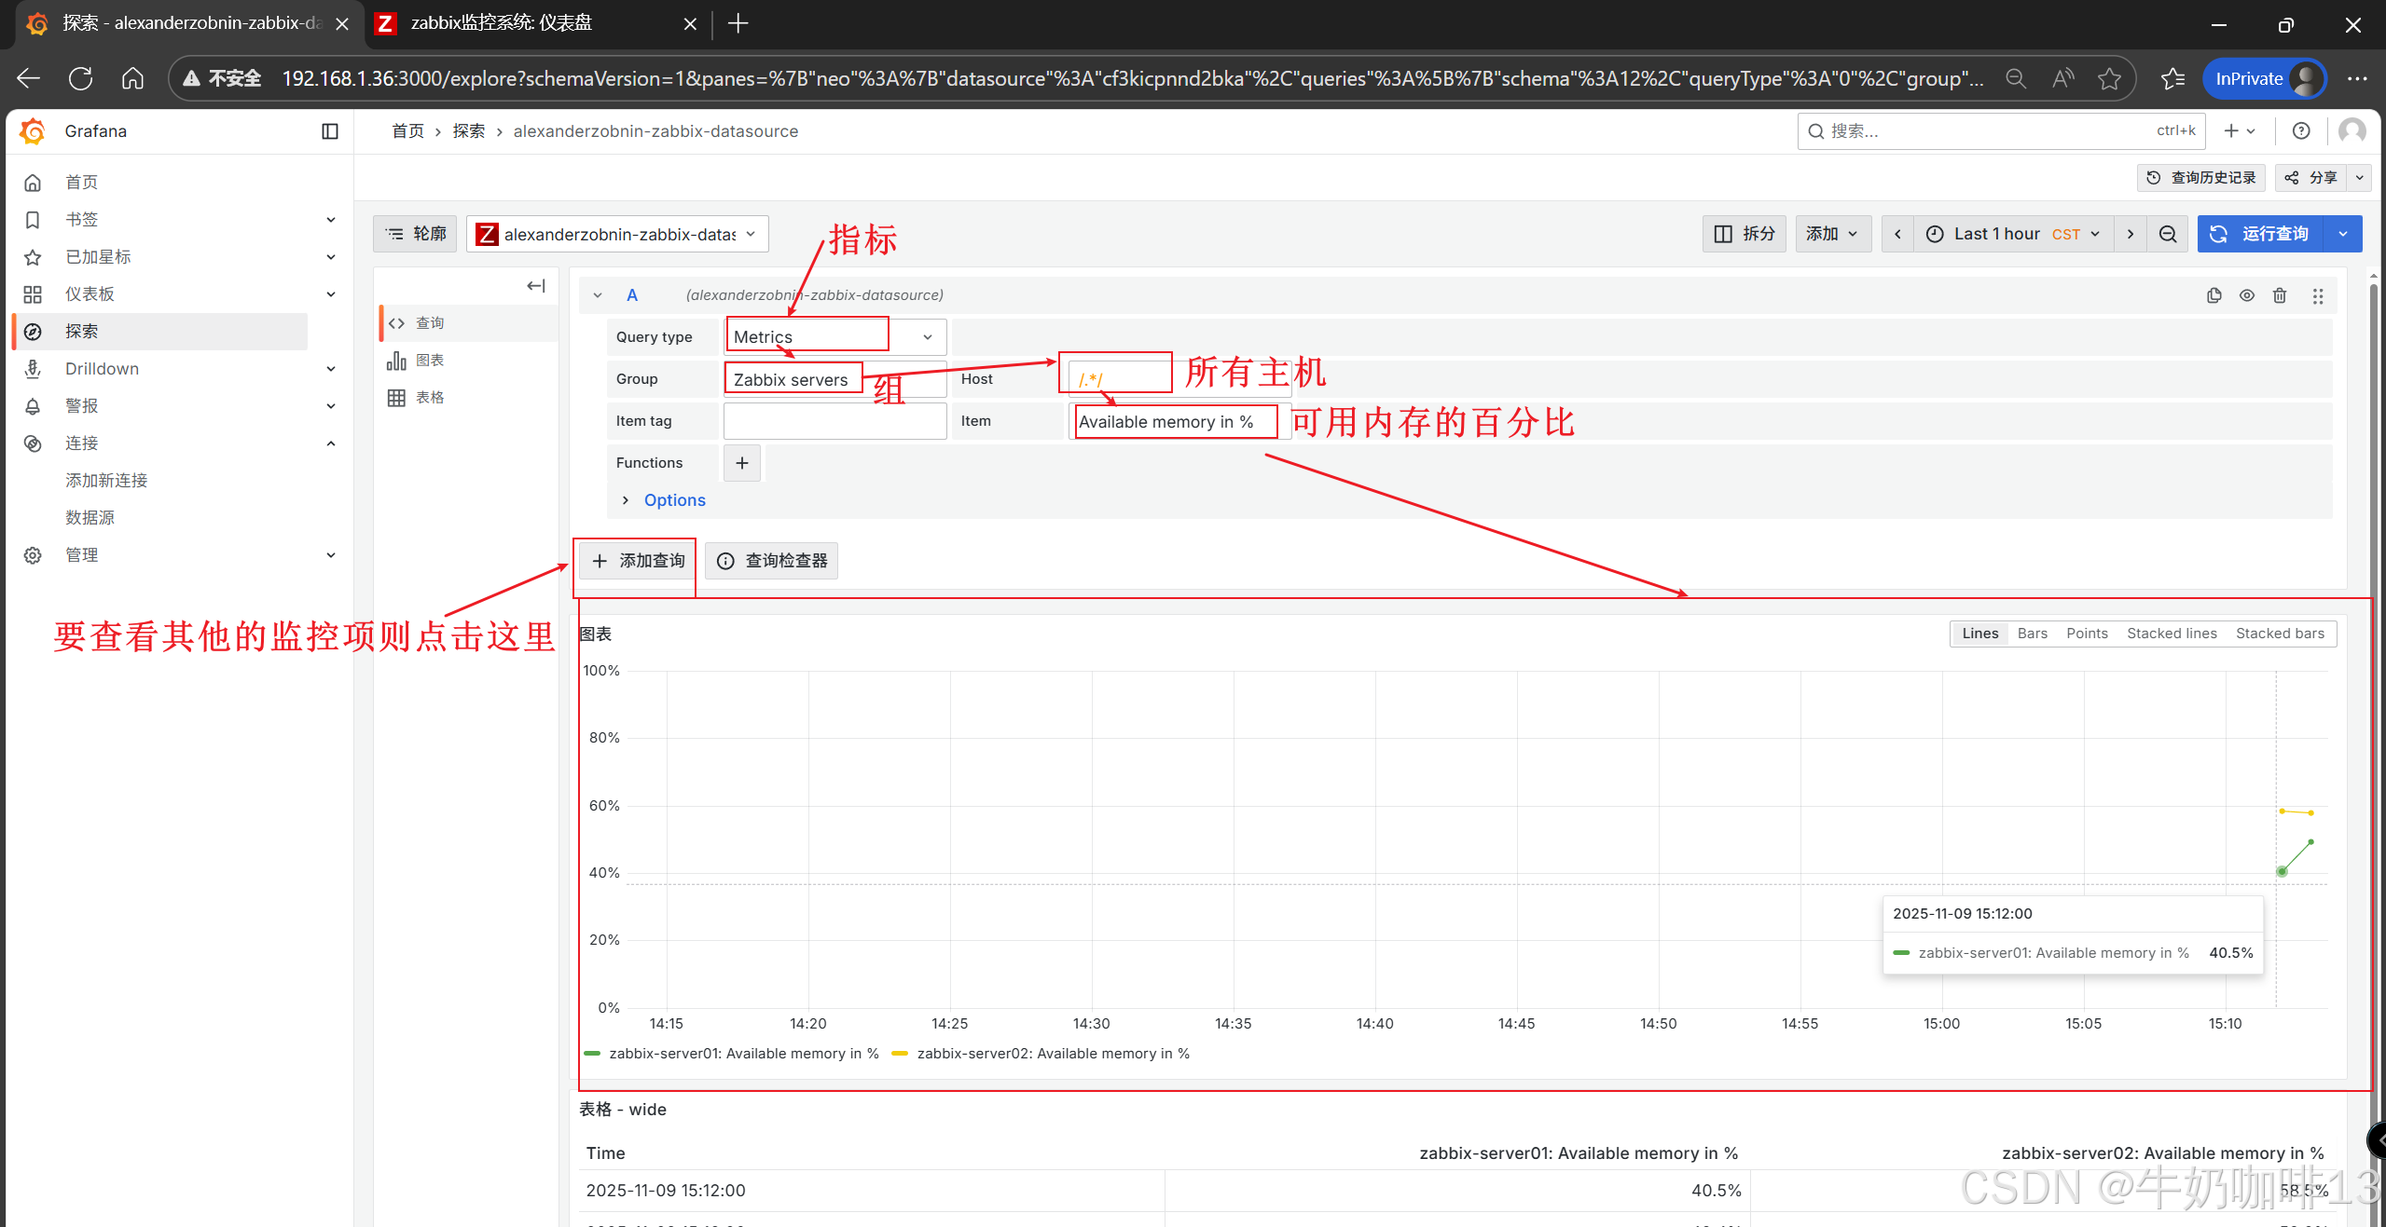2386x1227 pixels.
Task: Click the zoom out time range icon
Action: (2168, 234)
